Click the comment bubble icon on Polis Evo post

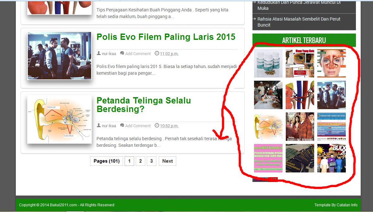tap(122, 53)
